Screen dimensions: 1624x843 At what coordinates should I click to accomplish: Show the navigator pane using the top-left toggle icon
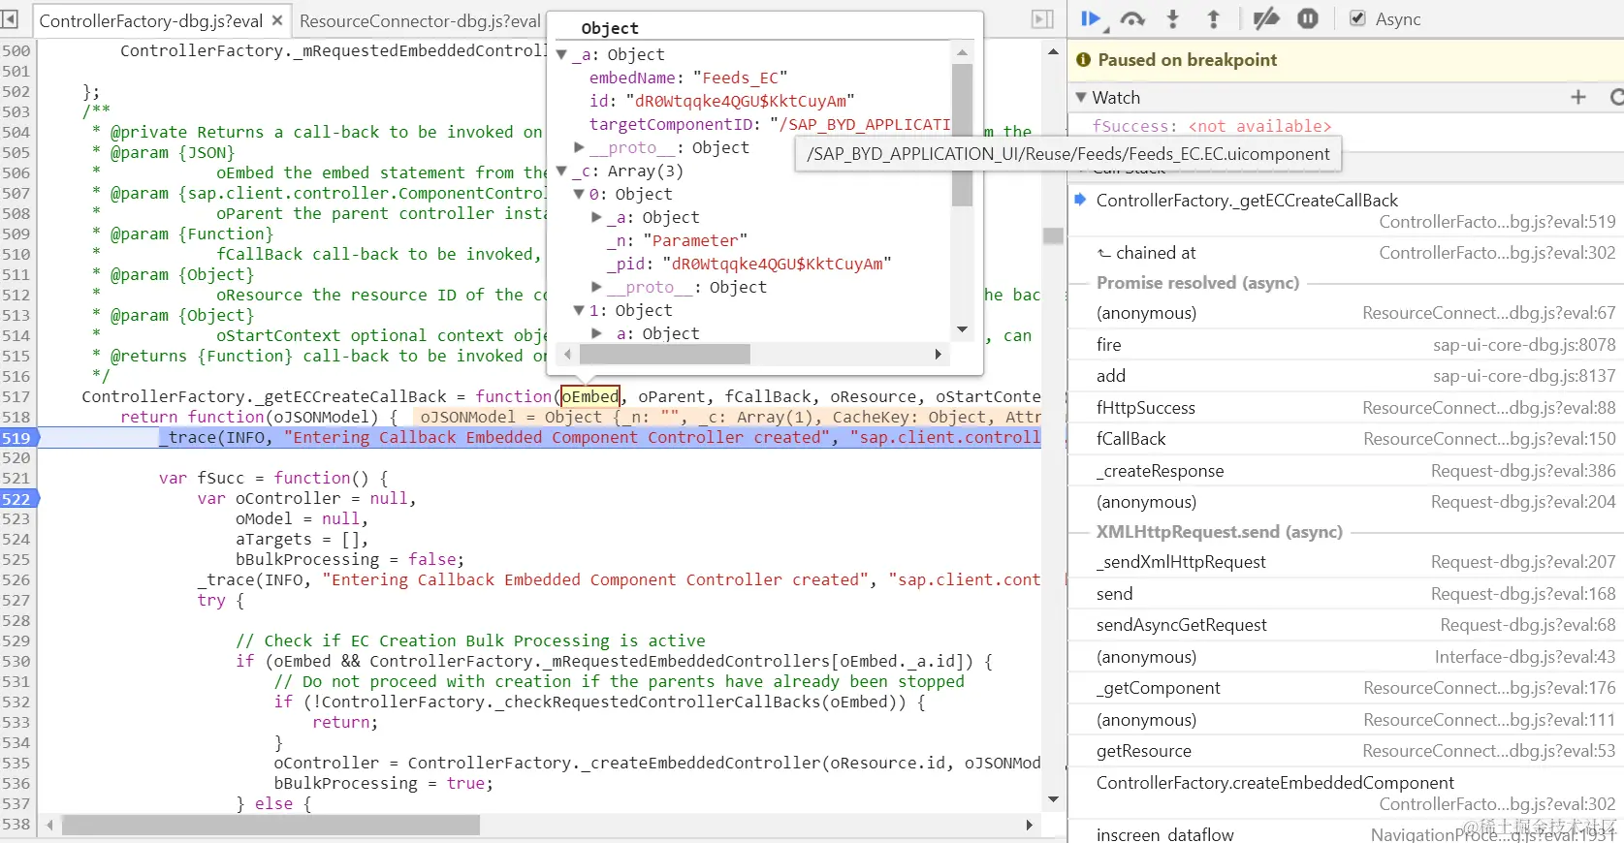(x=10, y=18)
